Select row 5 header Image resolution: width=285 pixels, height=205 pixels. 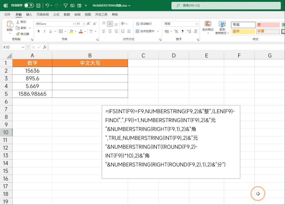[6, 94]
